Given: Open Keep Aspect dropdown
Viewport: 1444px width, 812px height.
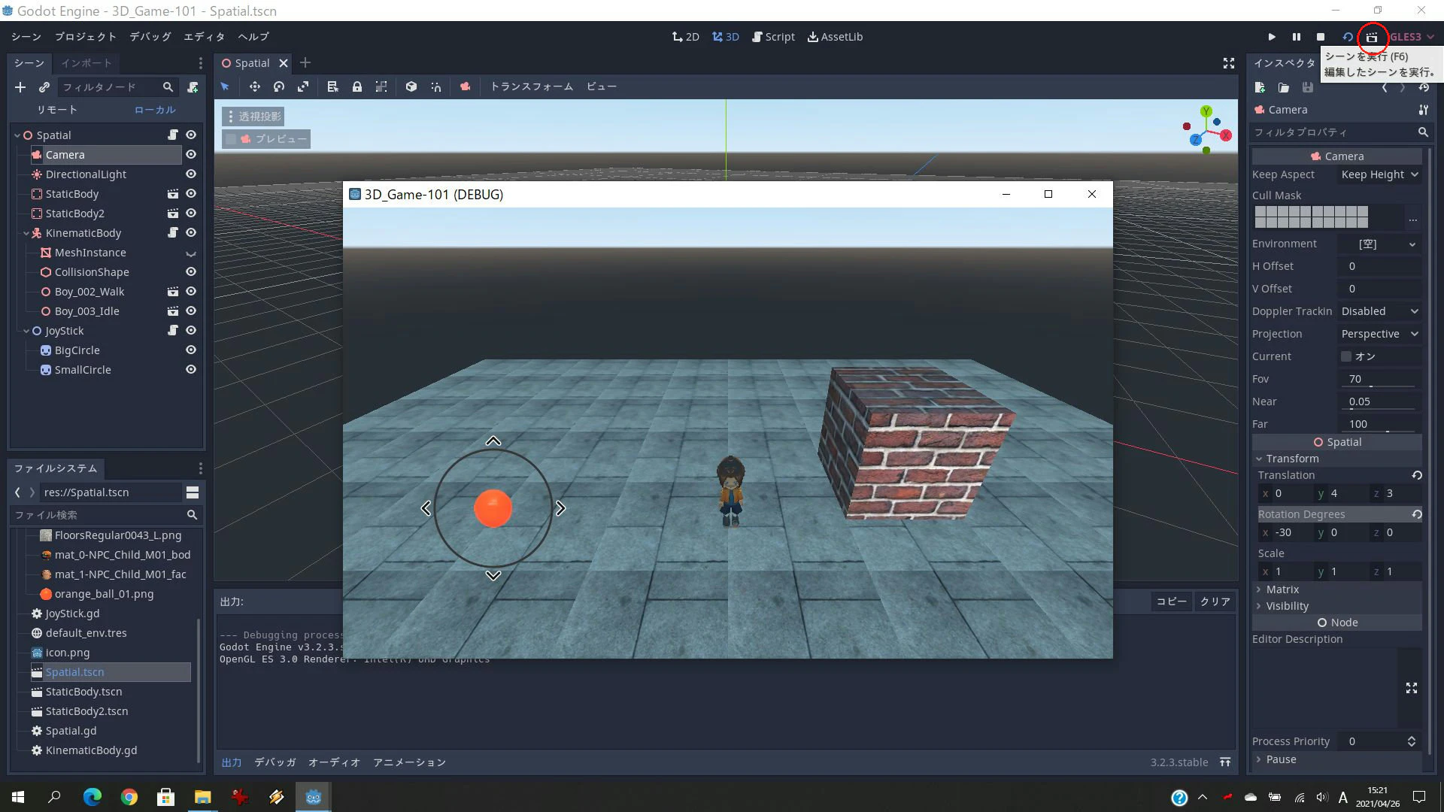Looking at the screenshot, I should click(x=1379, y=174).
